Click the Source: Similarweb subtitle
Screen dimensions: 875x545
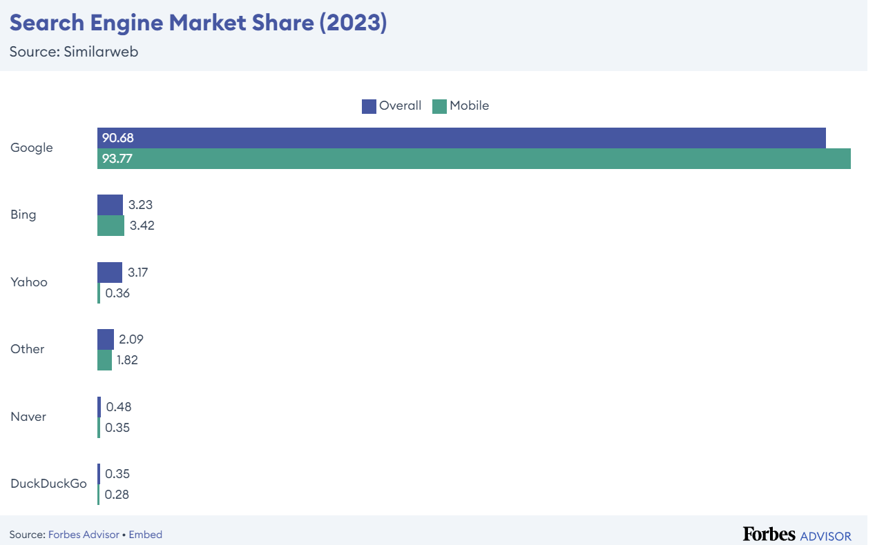[74, 52]
